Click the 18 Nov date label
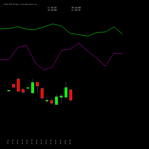The height and width of the screenshot is (149, 149). [13, 142]
